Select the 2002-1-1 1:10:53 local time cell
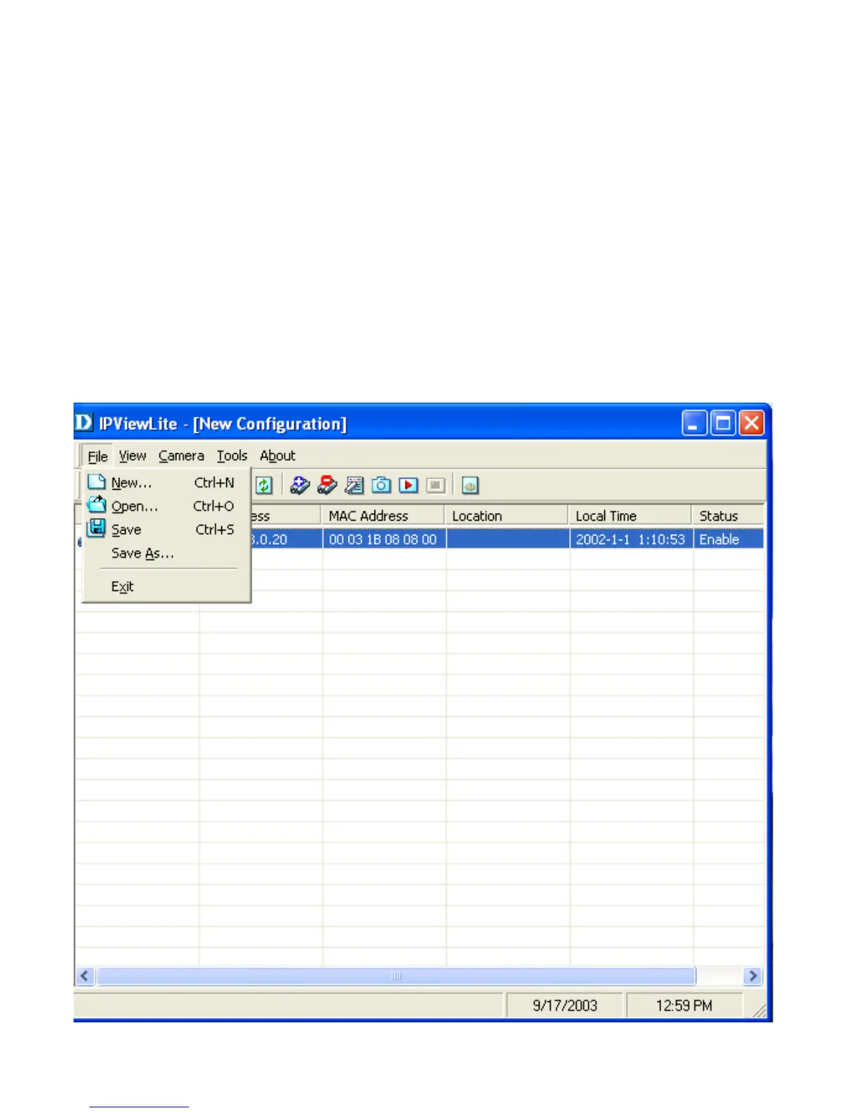This screenshot has height=1113, width=860. point(631,539)
